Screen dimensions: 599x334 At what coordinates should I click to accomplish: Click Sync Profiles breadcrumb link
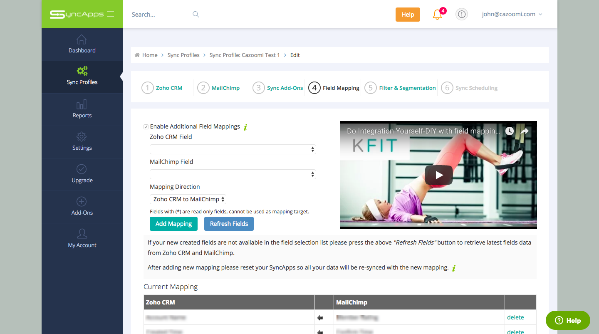(x=183, y=55)
